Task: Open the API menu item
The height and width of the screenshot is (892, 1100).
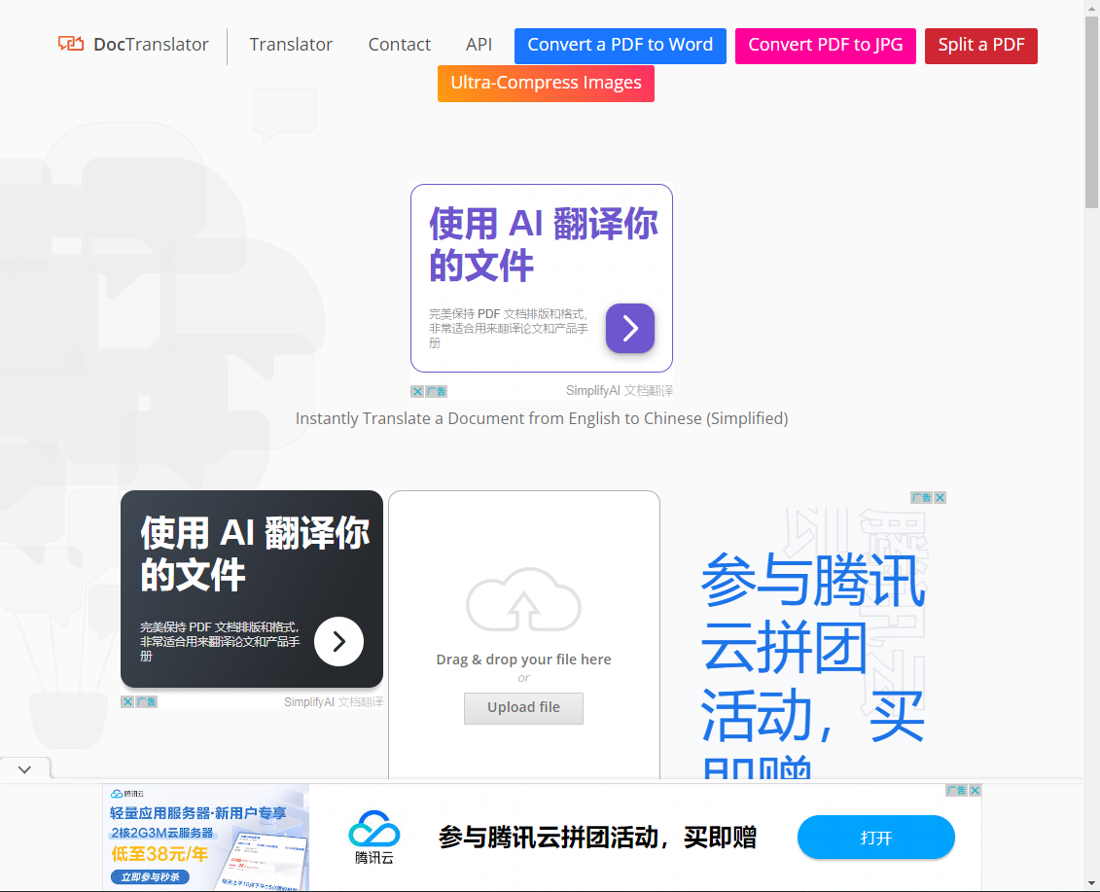Action: [479, 44]
